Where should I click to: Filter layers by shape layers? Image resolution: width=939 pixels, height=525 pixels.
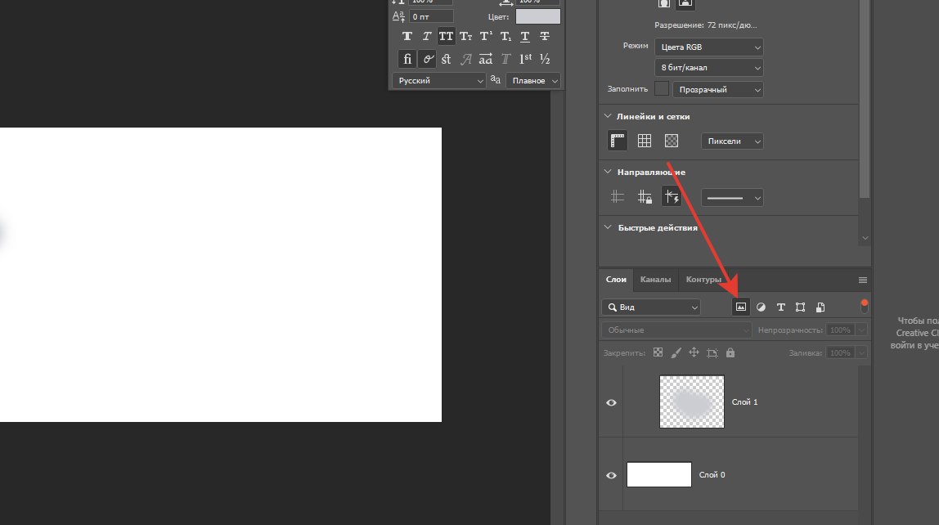tap(800, 307)
